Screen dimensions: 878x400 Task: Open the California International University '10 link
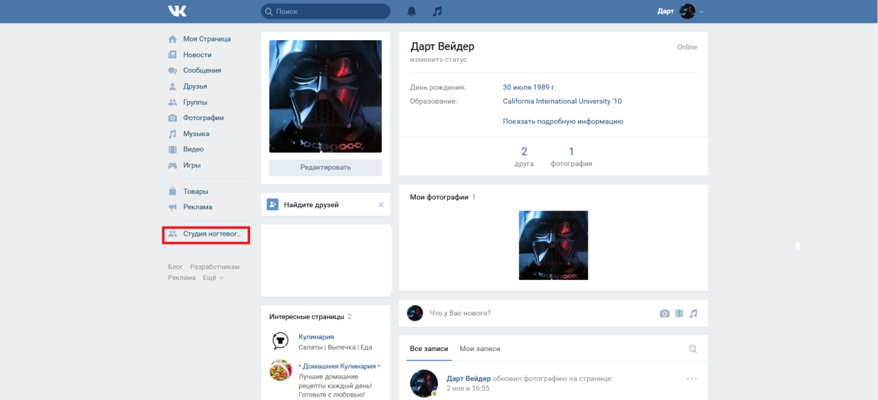coord(562,101)
